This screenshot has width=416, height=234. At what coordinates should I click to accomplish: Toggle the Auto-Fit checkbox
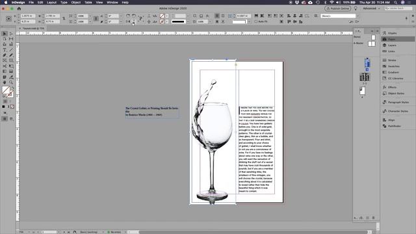[255, 21]
